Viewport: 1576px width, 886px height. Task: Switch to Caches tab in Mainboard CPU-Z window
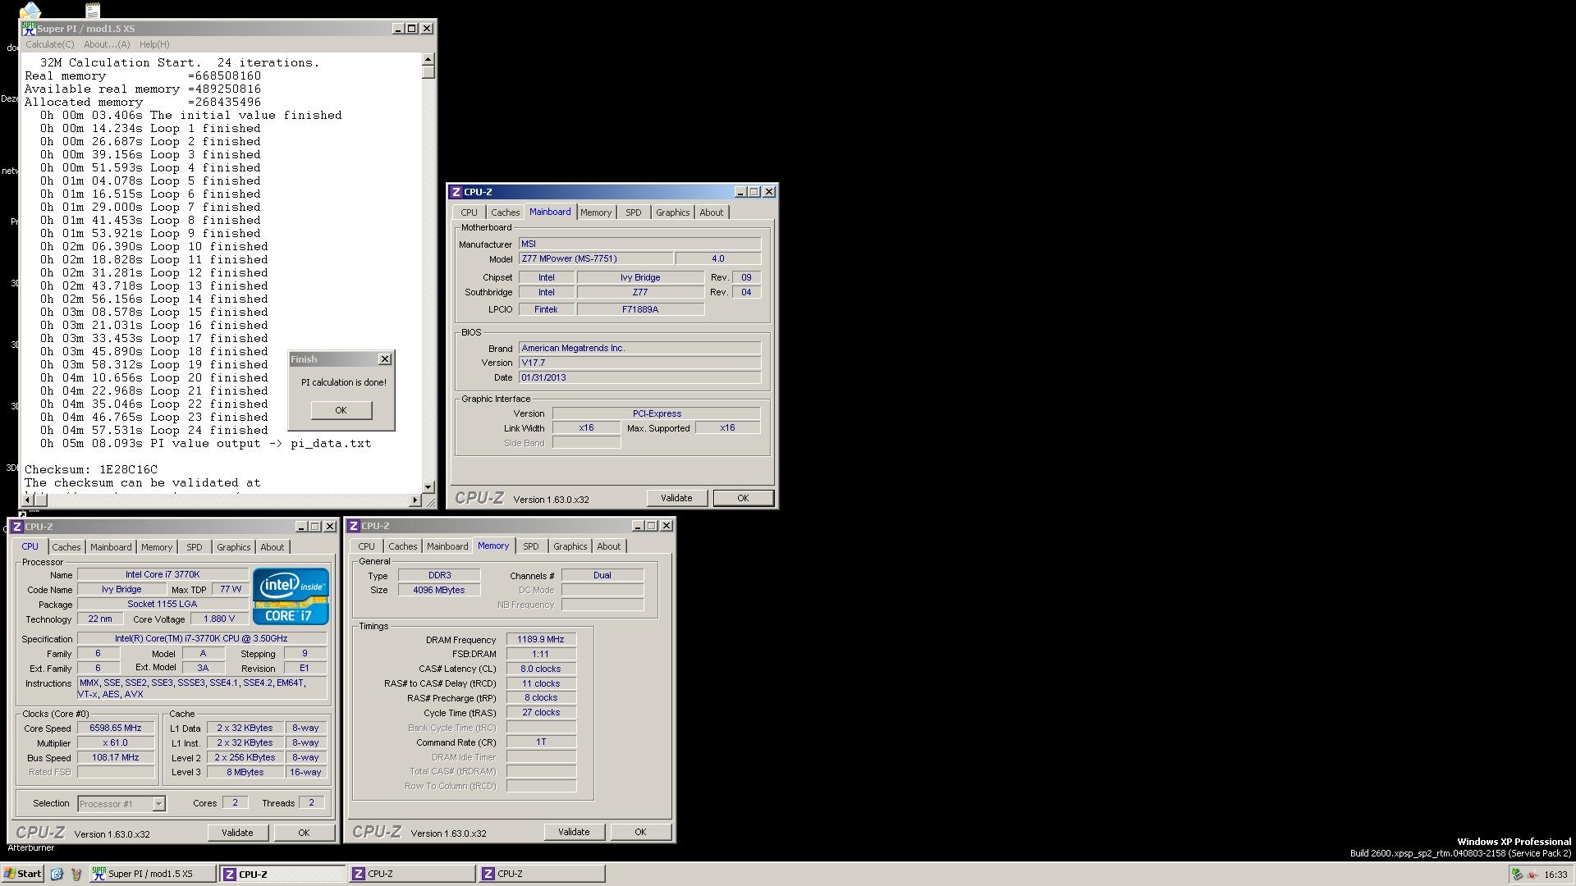coord(505,212)
